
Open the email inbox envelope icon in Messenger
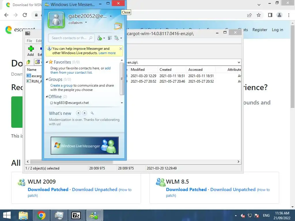pos(118,26)
